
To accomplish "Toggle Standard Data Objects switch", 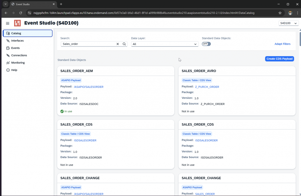I will click(x=206, y=44).
